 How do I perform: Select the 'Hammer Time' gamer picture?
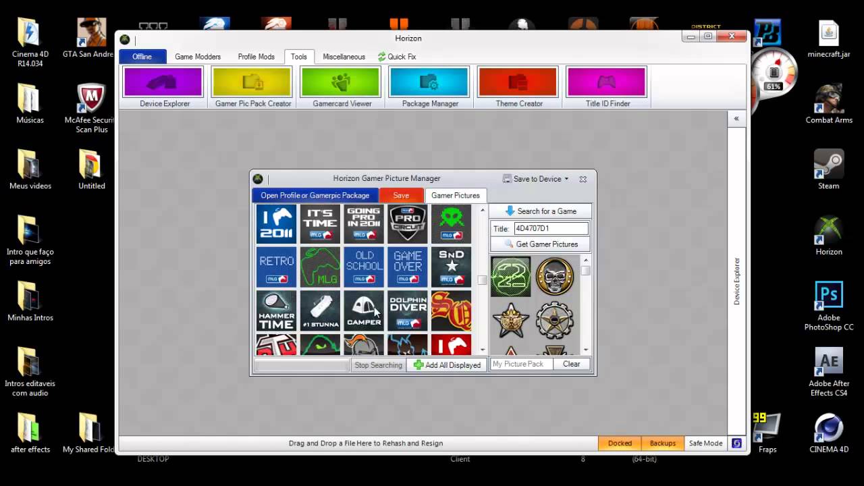point(276,310)
